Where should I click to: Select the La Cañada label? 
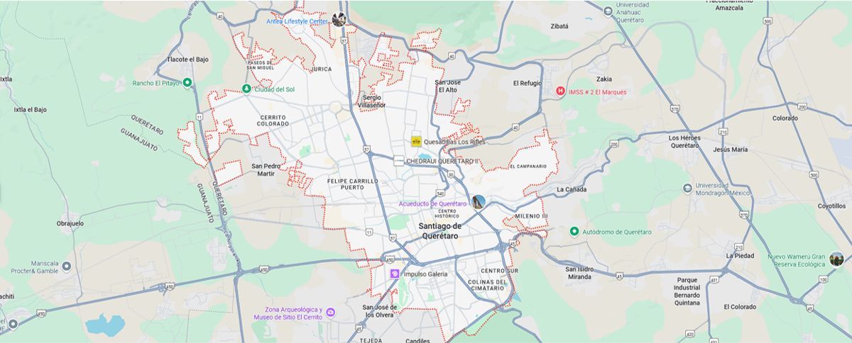coord(570,189)
